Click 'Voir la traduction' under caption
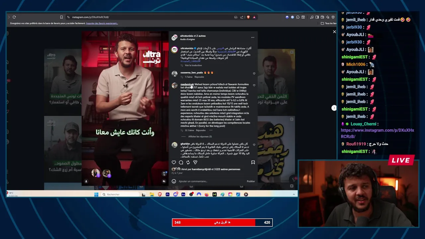This screenshot has height=239, width=425. (193, 65)
